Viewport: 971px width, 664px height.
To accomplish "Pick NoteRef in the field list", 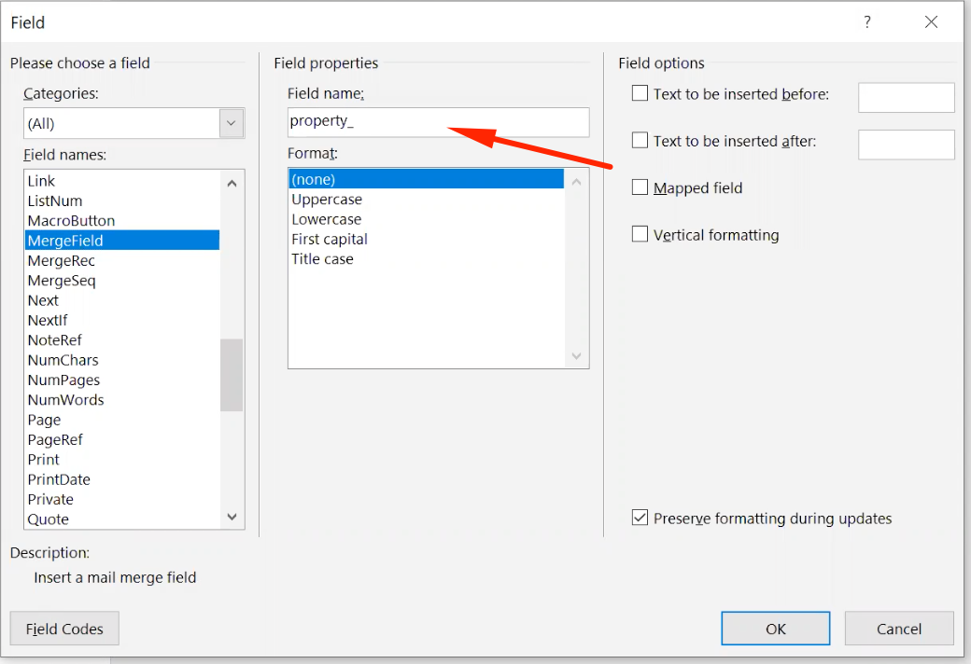I will pos(122,339).
